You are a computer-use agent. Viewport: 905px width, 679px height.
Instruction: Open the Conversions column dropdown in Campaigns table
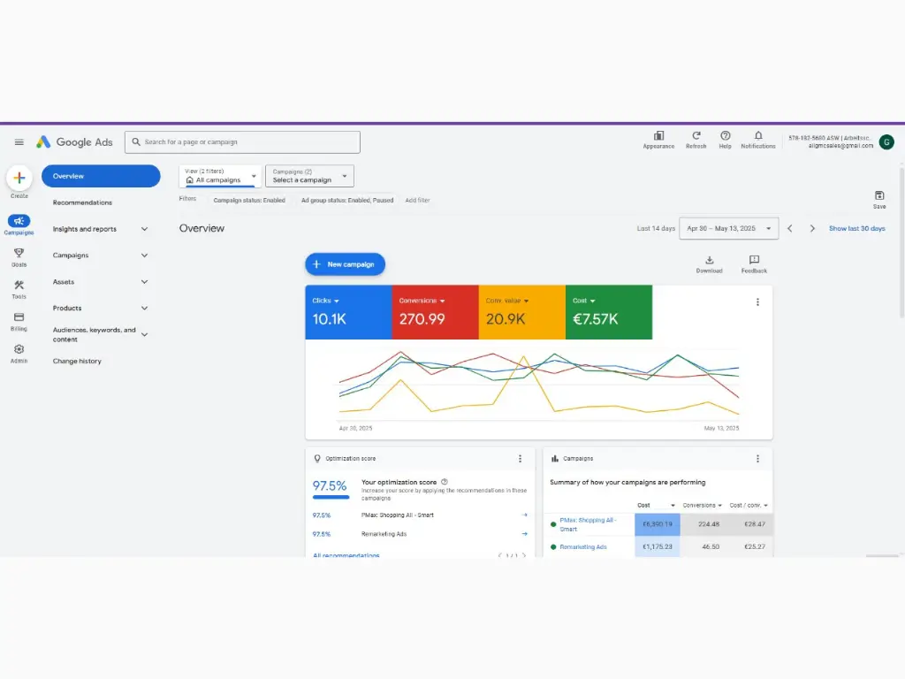[x=703, y=505]
